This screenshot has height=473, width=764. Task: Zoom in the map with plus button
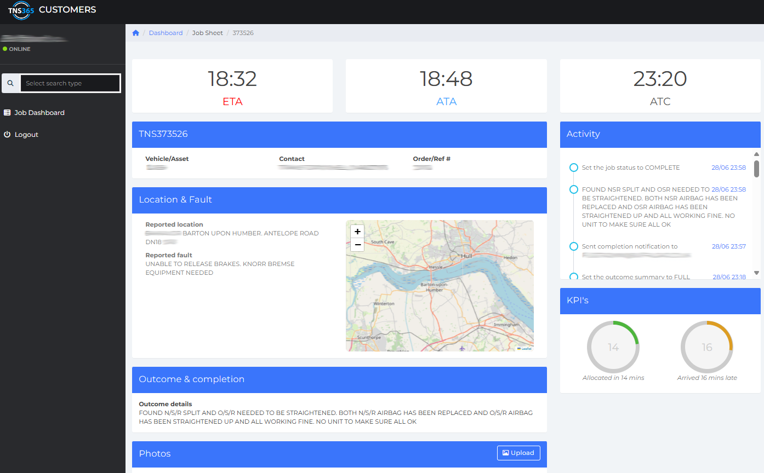coord(357,232)
